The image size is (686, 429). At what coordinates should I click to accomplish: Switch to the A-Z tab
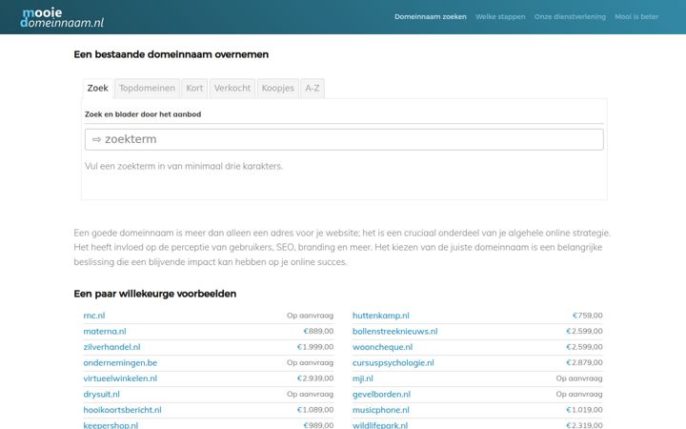(x=313, y=89)
